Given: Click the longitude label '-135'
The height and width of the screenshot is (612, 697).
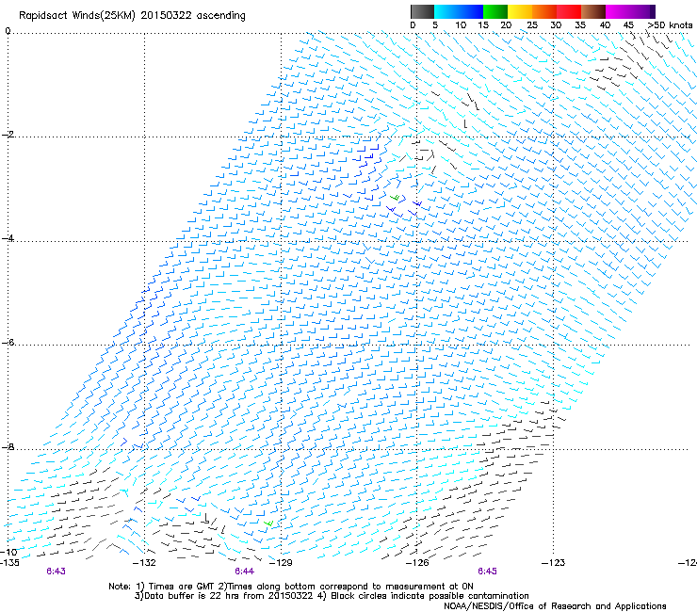Looking at the screenshot, I should pos(9,563).
